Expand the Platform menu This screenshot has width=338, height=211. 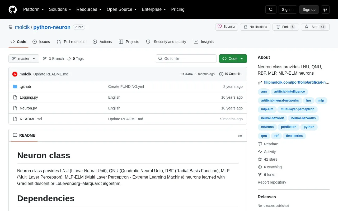34,9
